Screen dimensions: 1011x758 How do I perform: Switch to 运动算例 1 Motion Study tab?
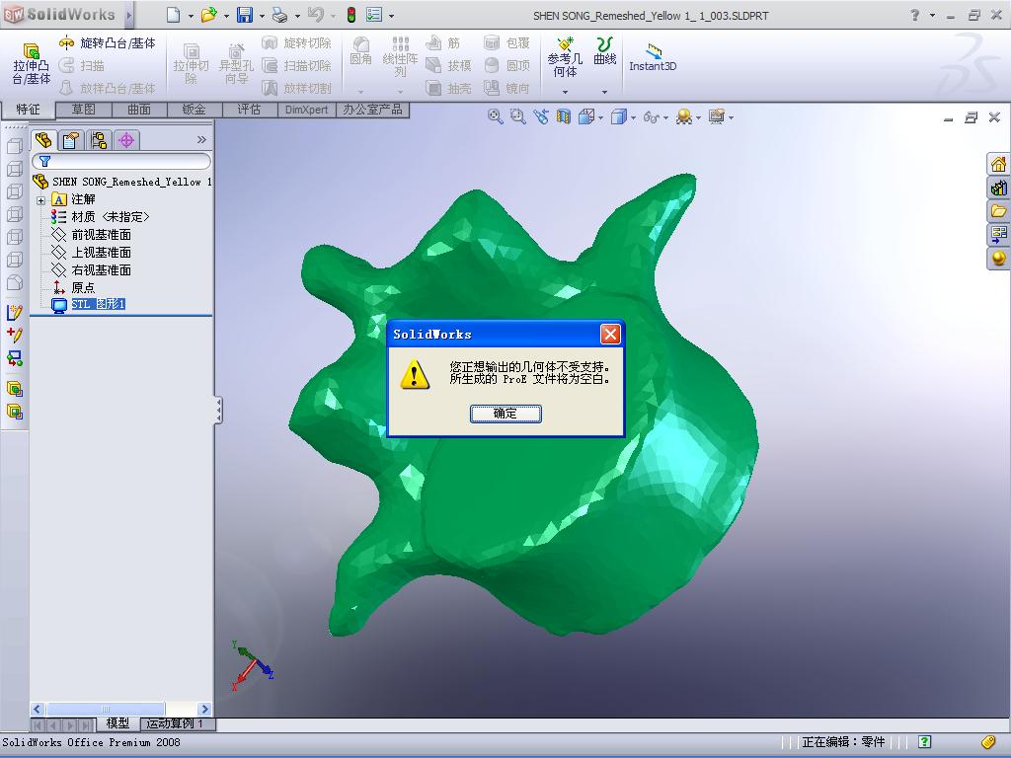[x=177, y=723]
